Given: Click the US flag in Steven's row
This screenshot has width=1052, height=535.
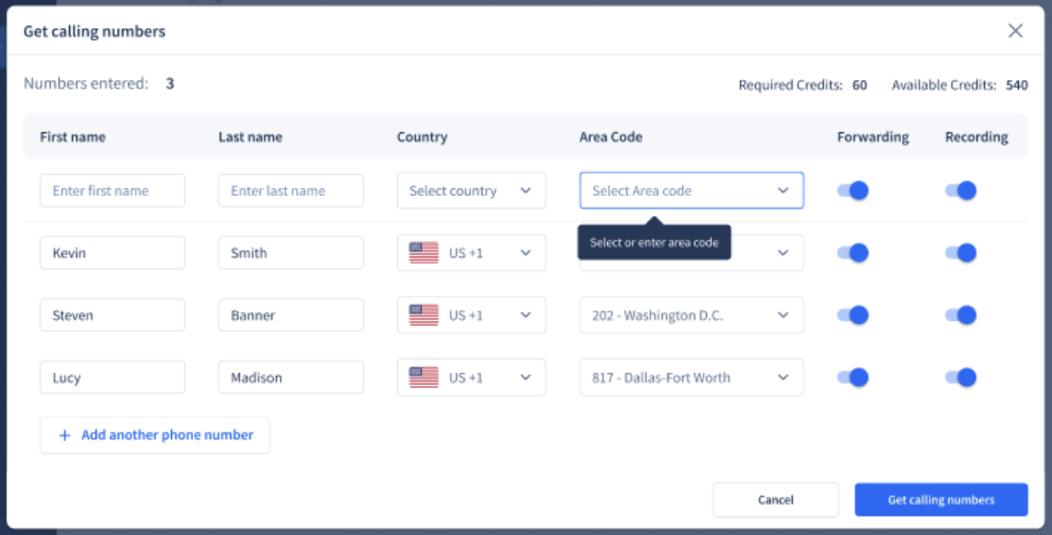Looking at the screenshot, I should (423, 315).
